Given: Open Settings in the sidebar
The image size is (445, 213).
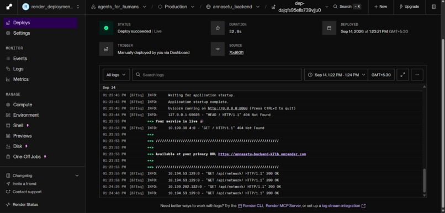Looking at the screenshot, I should 40,33.
